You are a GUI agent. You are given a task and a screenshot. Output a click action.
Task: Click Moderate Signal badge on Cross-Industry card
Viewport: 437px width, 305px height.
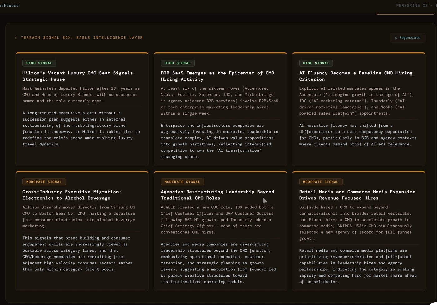[x=44, y=182]
